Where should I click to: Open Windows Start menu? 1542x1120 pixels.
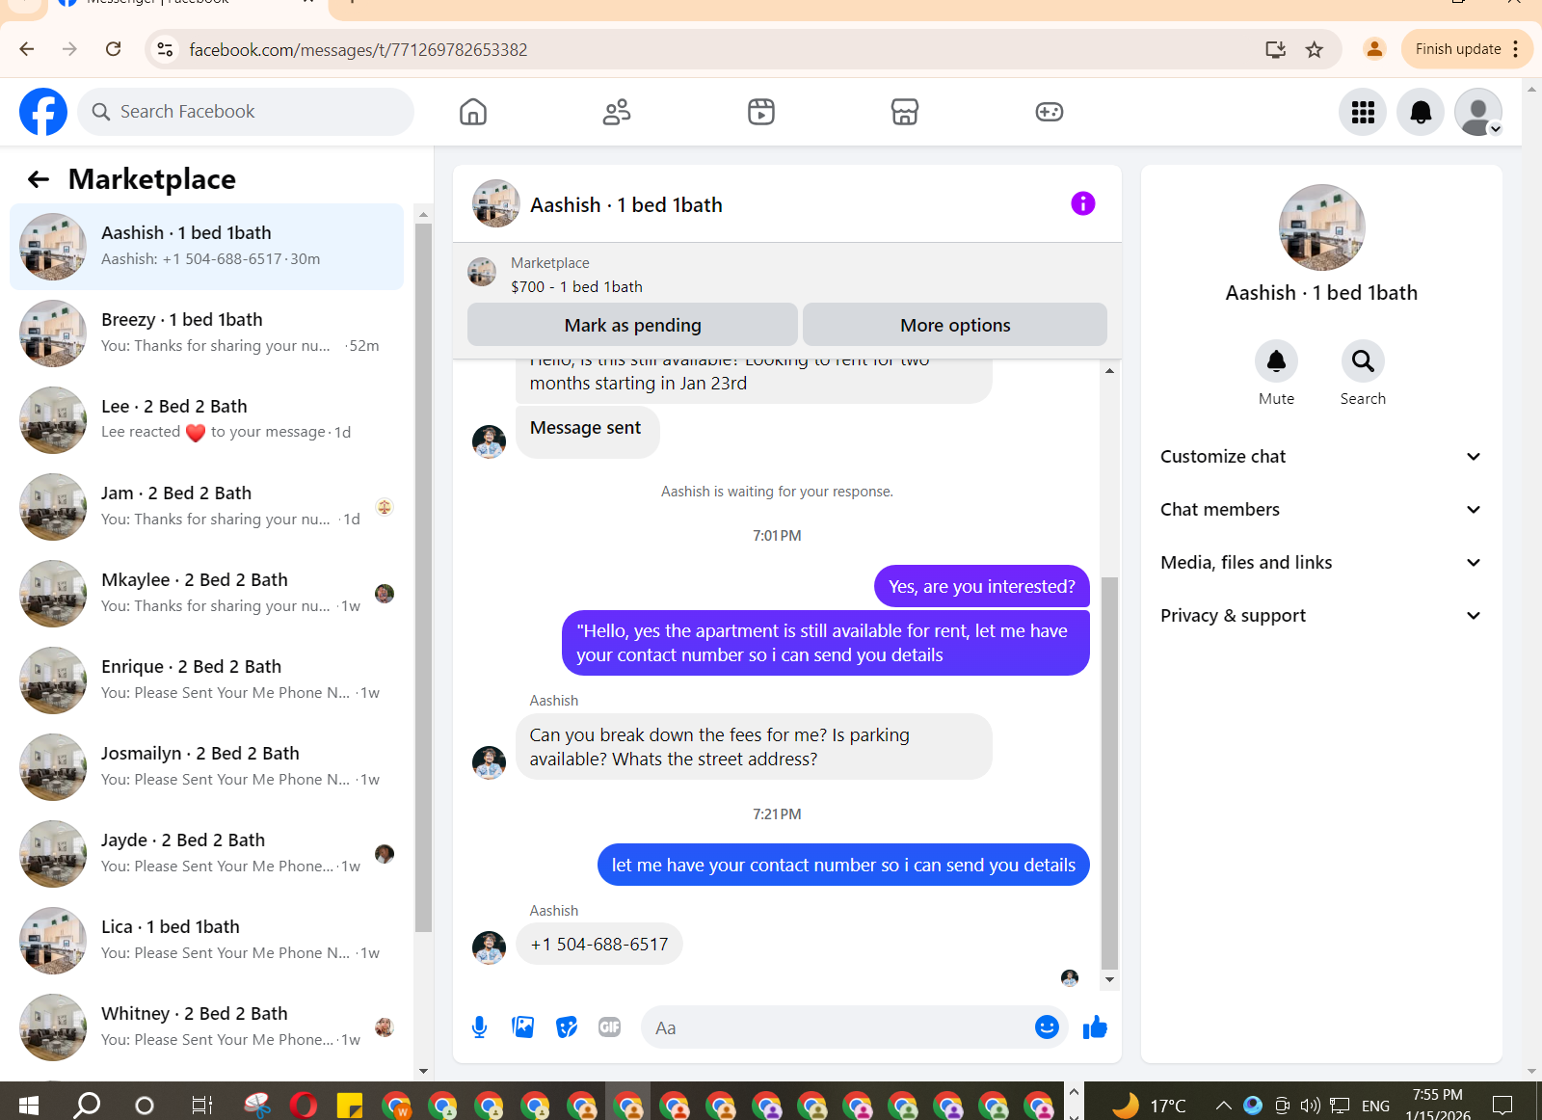(x=29, y=1105)
